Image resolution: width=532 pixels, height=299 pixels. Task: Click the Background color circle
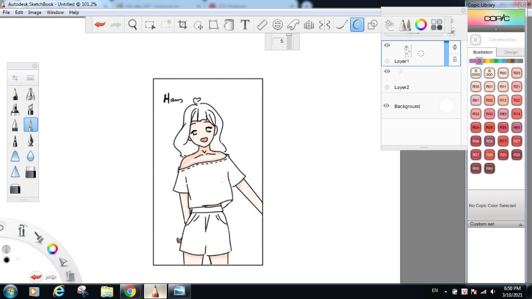coord(446,105)
